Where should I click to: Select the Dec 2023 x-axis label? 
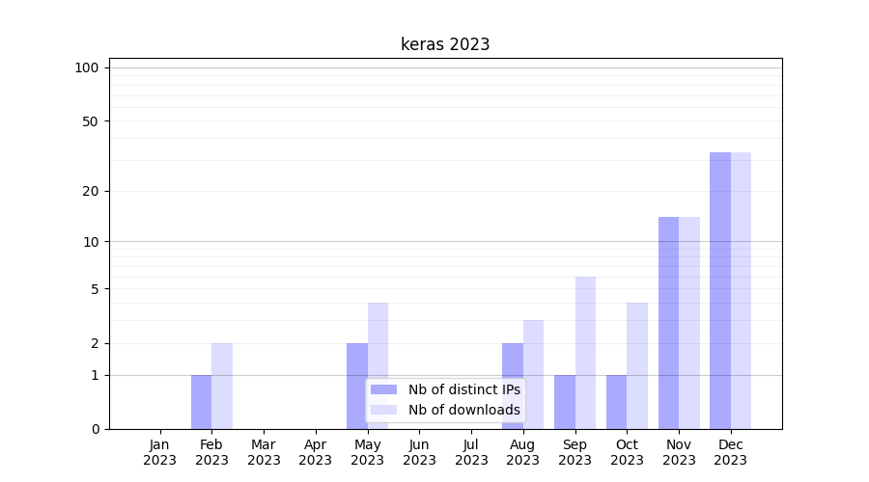point(731,452)
